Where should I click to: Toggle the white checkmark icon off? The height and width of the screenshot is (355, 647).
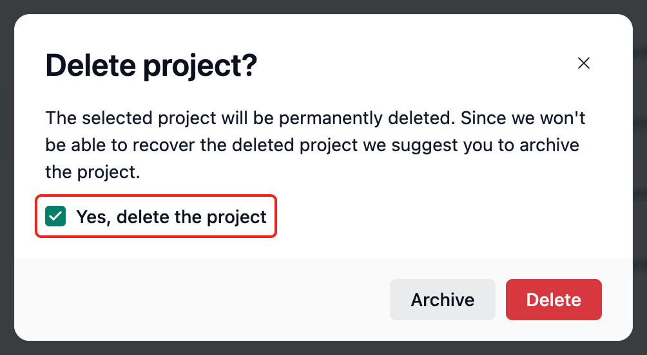point(55,217)
